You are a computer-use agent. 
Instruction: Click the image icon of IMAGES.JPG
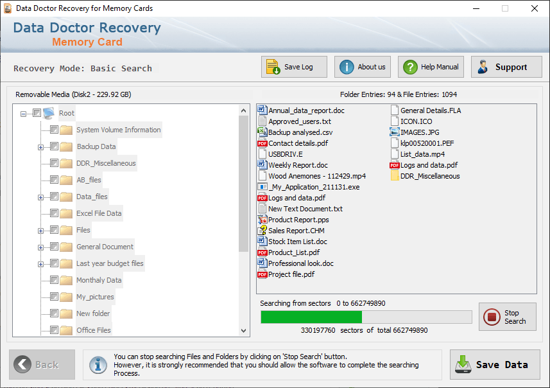click(394, 132)
